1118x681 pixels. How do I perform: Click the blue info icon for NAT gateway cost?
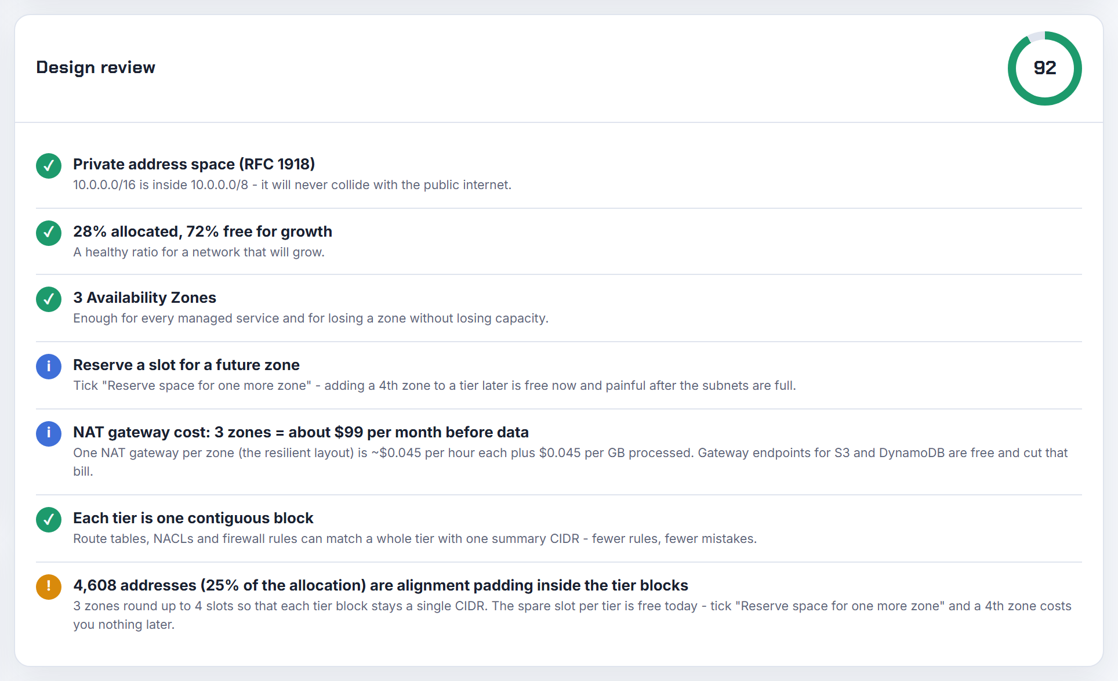coord(49,434)
